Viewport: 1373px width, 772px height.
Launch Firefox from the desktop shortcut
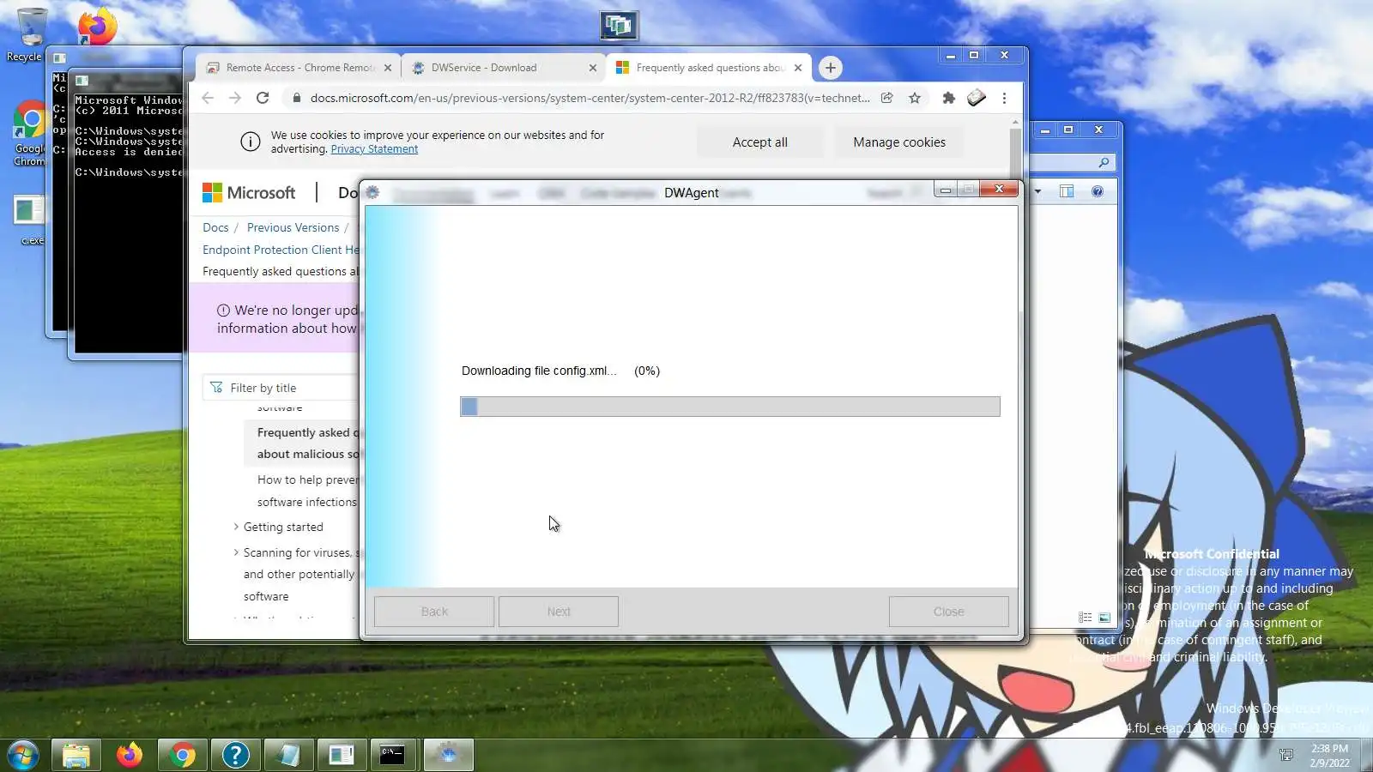coord(97,26)
